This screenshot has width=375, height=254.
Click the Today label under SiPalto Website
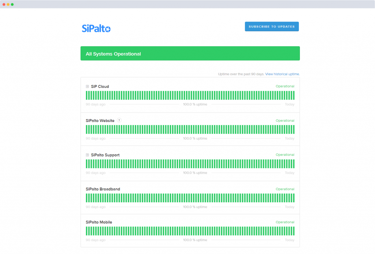pyautogui.click(x=289, y=138)
